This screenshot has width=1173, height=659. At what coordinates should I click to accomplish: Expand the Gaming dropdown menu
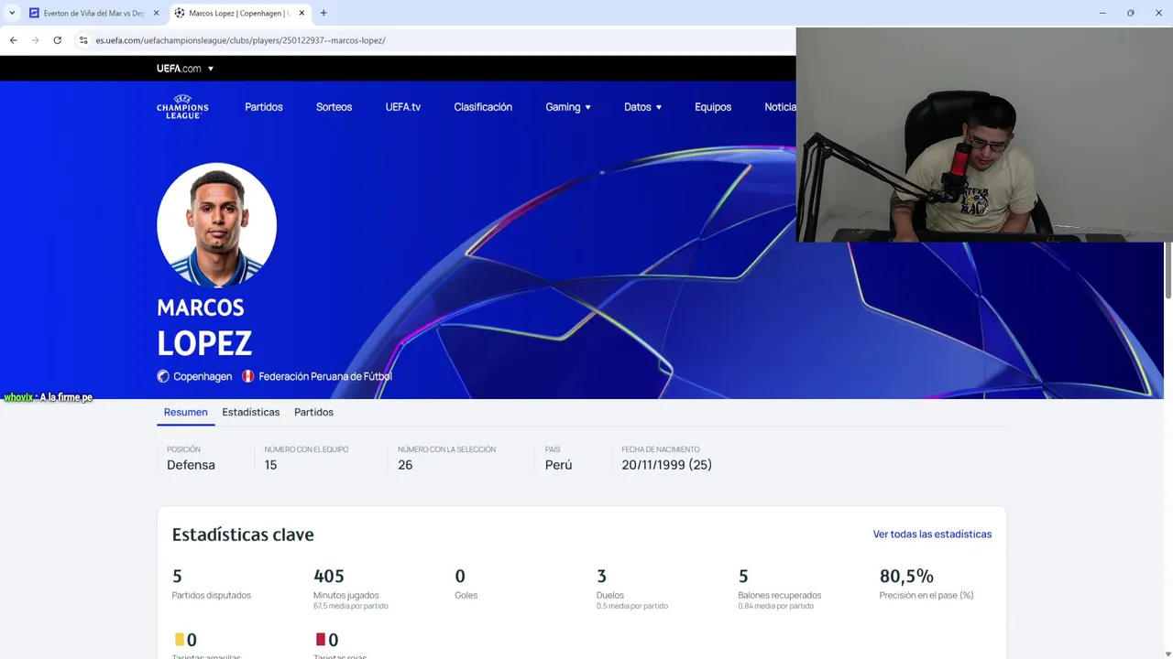click(568, 107)
